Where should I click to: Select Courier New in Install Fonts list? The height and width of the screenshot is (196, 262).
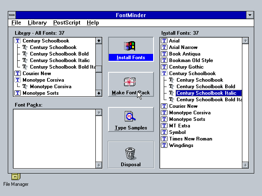[x=183, y=106]
